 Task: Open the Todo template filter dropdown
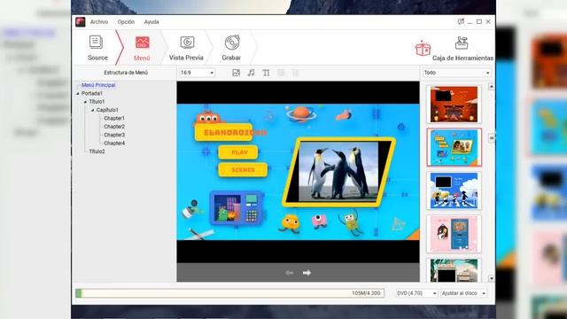(457, 73)
